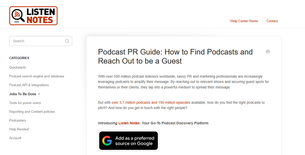The image size is (305, 155).
Task: Print this article via printer icon
Action: tap(268, 52)
